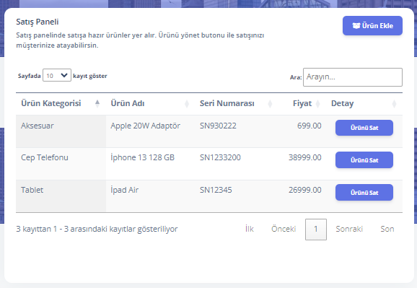
Task: Click the records info text at bottom
Action: pyautogui.click(x=97, y=229)
